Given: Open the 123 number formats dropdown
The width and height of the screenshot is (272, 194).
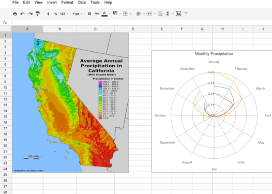Looking at the screenshot, I should pyautogui.click(x=64, y=13).
